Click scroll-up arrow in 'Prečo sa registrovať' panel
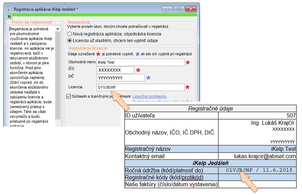This screenshot has height=196, width=302. [58, 28]
